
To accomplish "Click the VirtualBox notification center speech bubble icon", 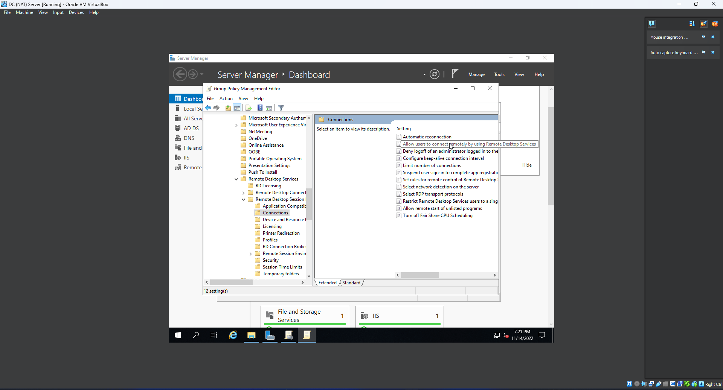I will pos(652,24).
